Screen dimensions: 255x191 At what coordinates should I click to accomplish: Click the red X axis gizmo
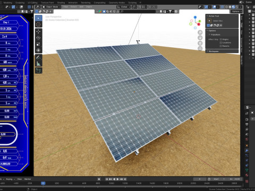coord(199,24)
